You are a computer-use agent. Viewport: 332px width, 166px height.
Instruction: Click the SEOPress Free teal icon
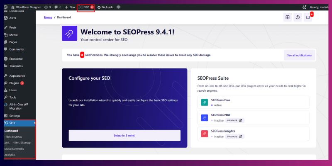205,103
